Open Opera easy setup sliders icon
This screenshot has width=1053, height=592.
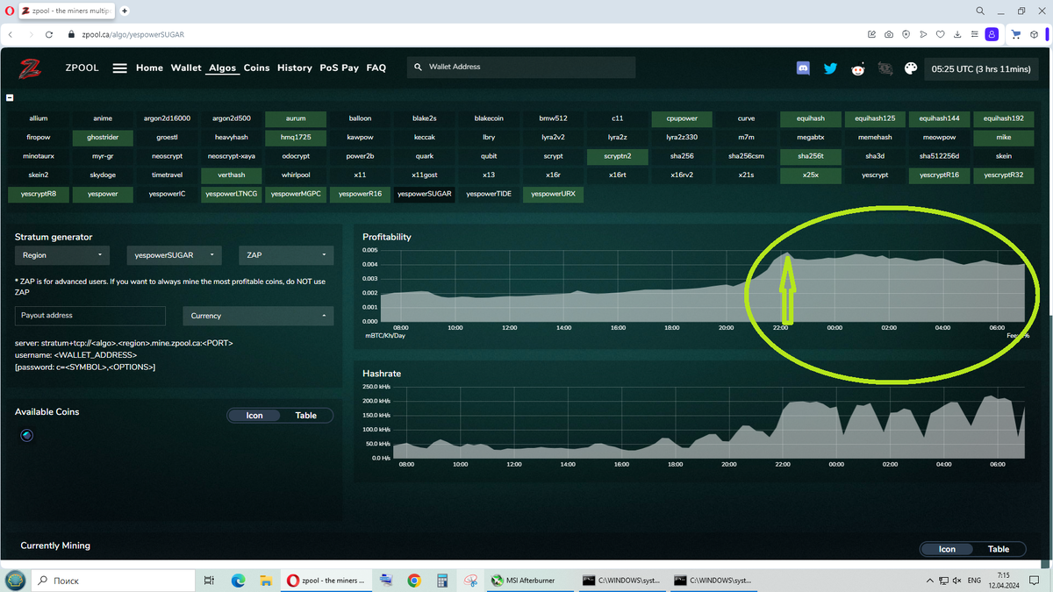(973, 34)
